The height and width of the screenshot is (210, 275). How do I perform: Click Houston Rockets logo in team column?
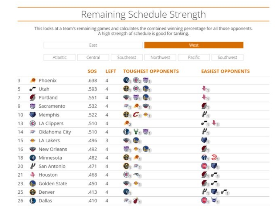coord(33,175)
